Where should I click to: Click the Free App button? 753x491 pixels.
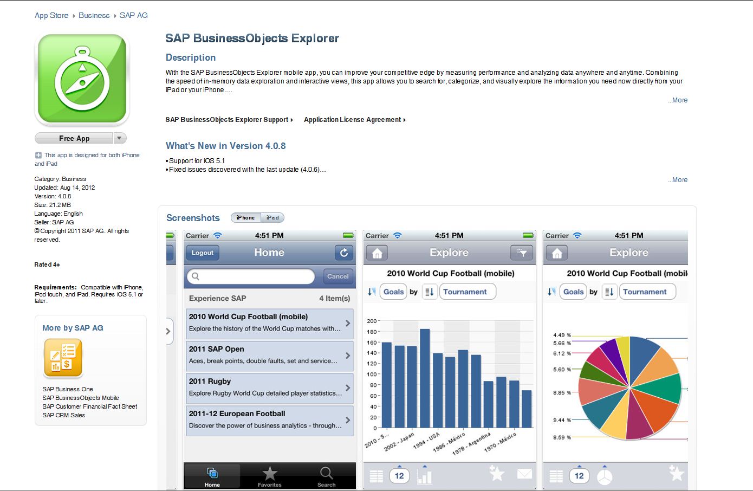pos(74,138)
